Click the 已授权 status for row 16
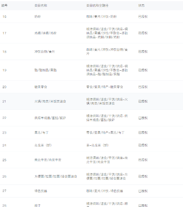 [143, 17]
